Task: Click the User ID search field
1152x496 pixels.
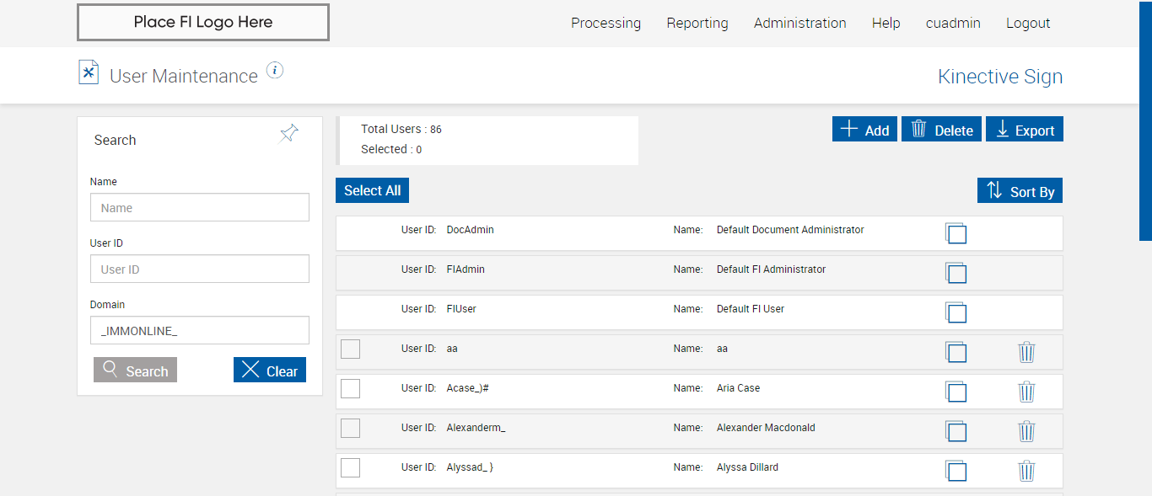Action: (200, 269)
